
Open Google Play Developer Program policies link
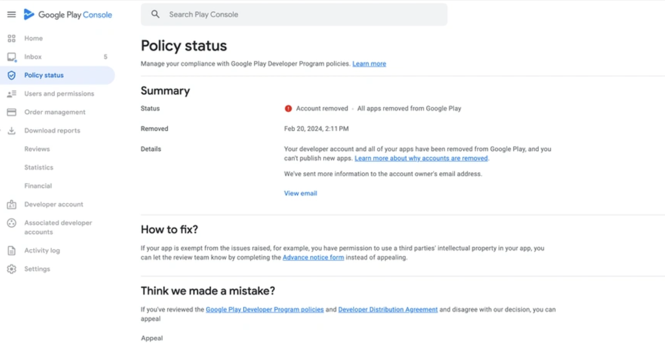click(x=265, y=310)
